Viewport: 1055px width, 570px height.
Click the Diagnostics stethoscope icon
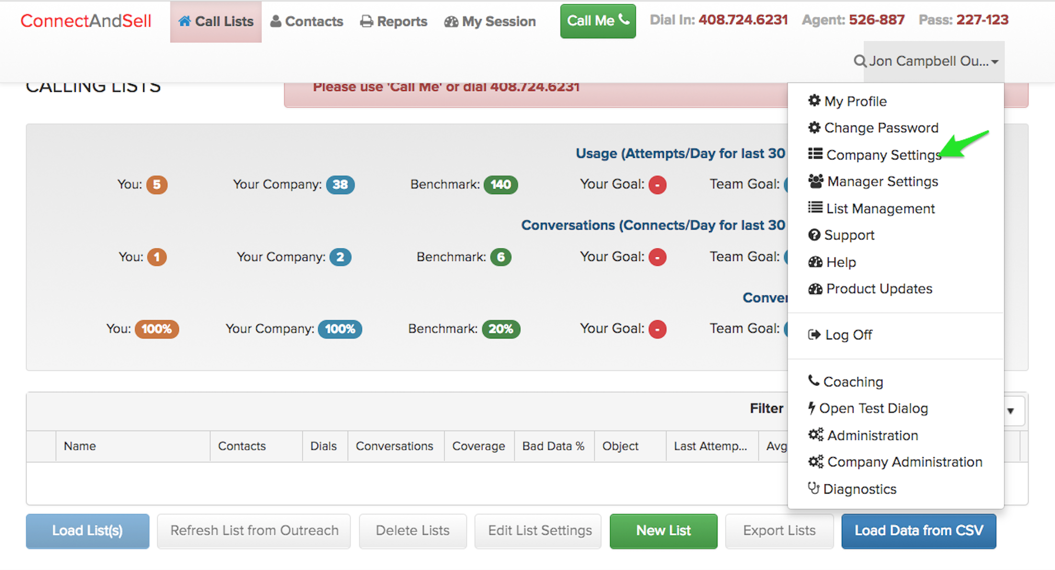(x=813, y=488)
